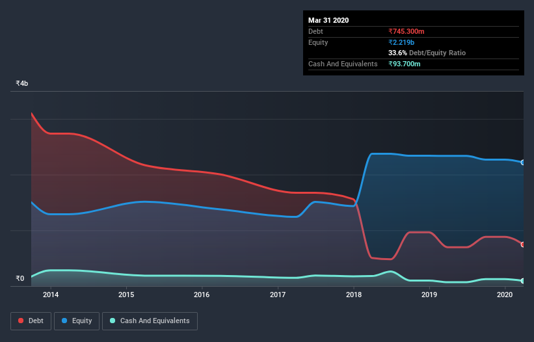Click the ₹93.700m cash value
The image size is (534, 342).
(405, 64)
